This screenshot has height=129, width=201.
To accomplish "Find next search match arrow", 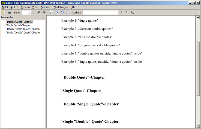I will click(x=127, y=12).
